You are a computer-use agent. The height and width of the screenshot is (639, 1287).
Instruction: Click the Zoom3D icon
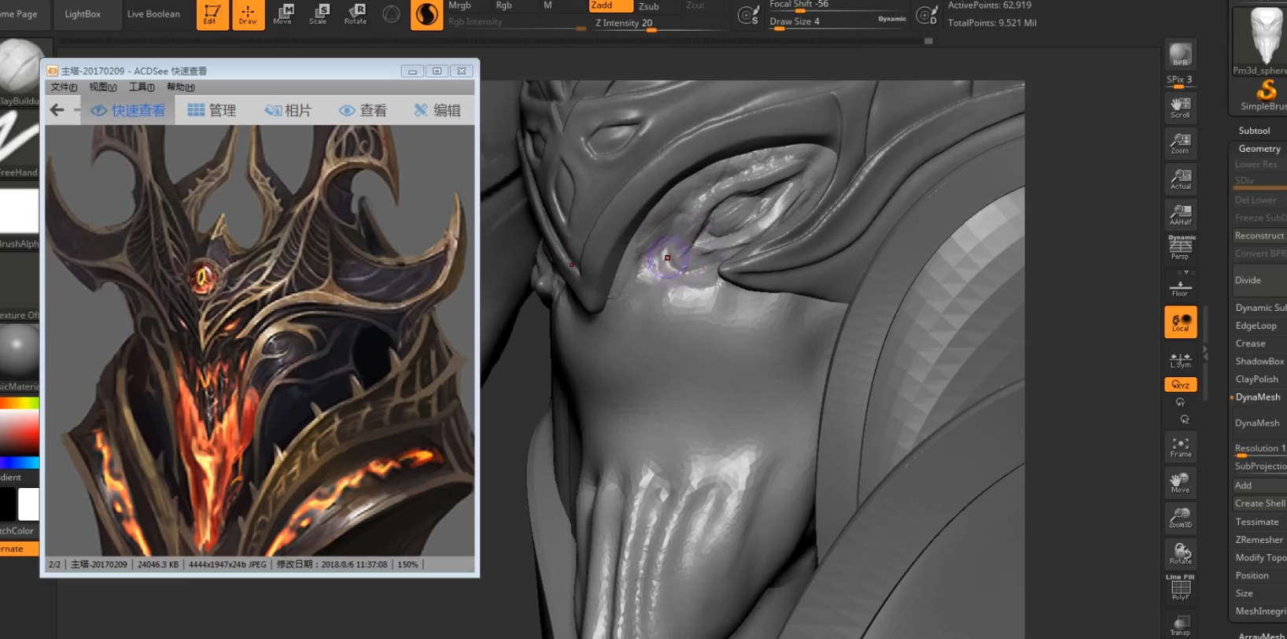pyautogui.click(x=1180, y=517)
